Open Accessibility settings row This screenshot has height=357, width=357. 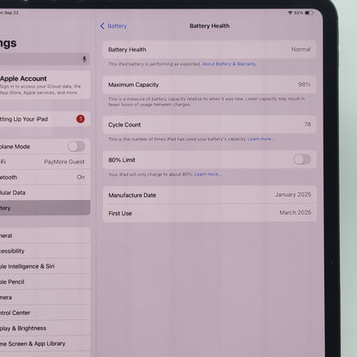tap(45, 251)
